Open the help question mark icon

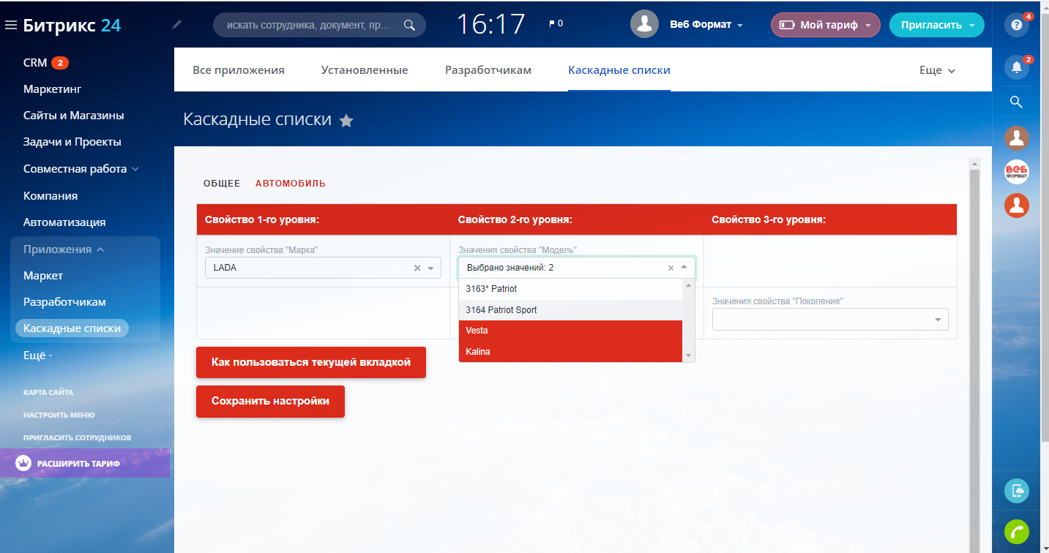1017,25
